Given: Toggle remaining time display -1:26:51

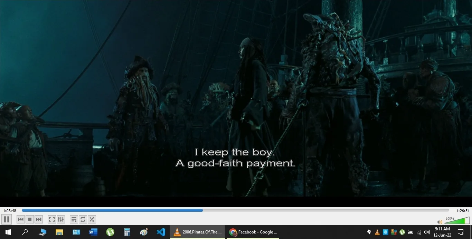Looking at the screenshot, I should click(x=462, y=211).
